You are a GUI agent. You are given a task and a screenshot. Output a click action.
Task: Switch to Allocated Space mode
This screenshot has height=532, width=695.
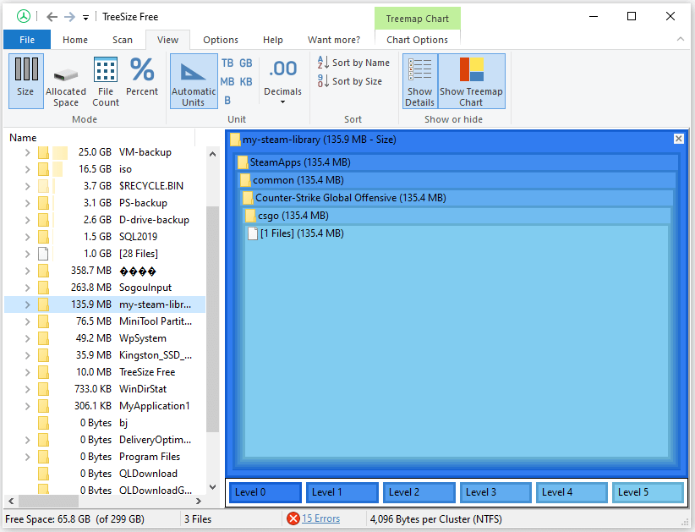pyautogui.click(x=66, y=81)
